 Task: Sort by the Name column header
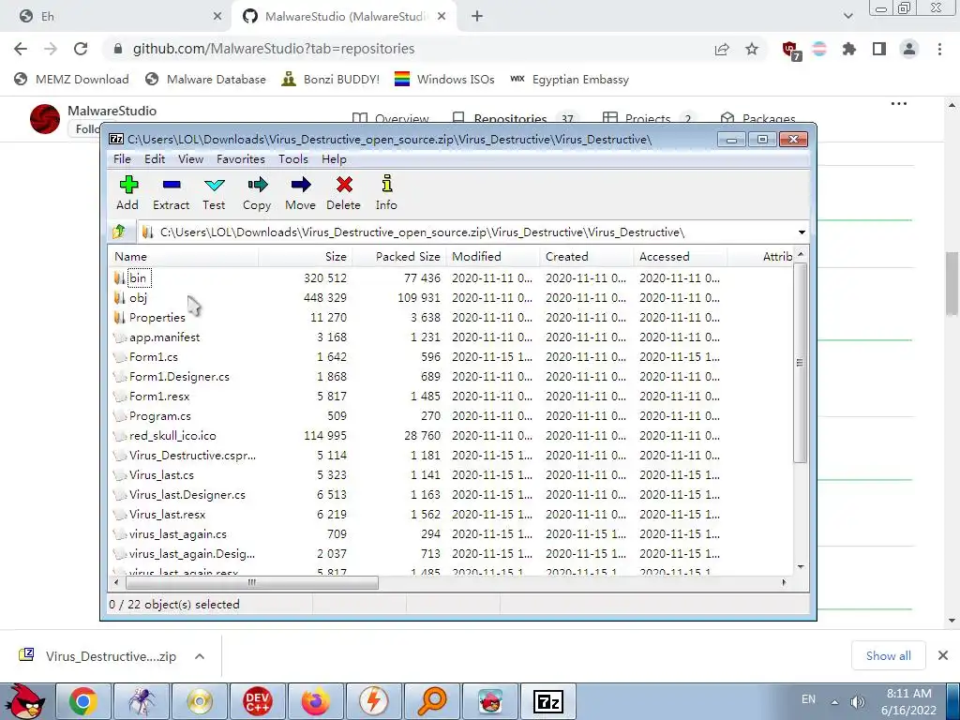184,257
